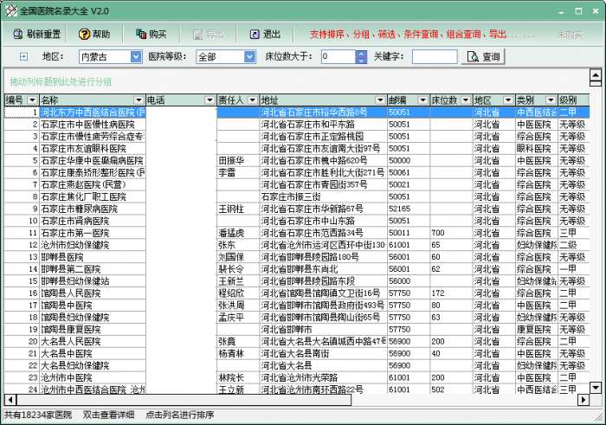Image resolution: width=606 pixels, height=425 pixels.
Task: Select row 邯郸县第二医院
Action: click(297, 269)
